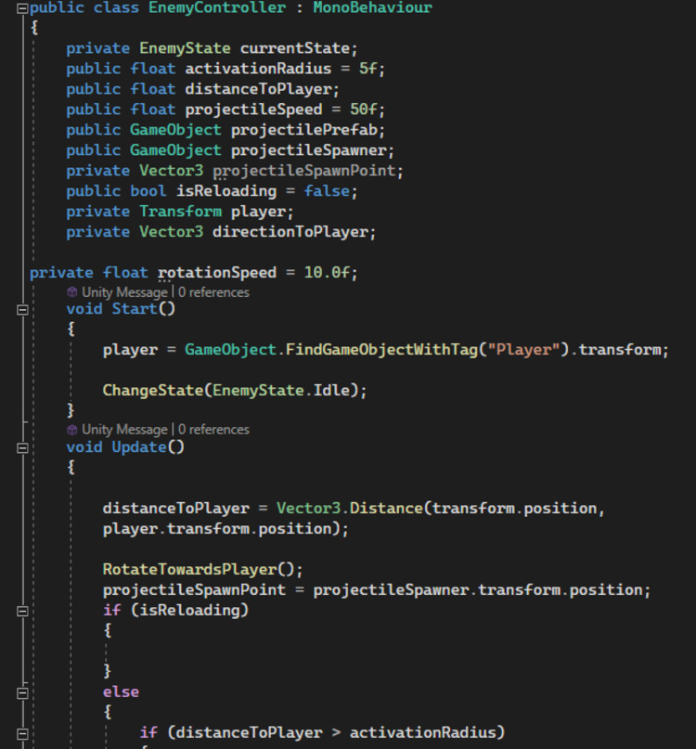Click the 50f value of projectileSpeed
The width and height of the screenshot is (696, 749).
[x=364, y=110]
